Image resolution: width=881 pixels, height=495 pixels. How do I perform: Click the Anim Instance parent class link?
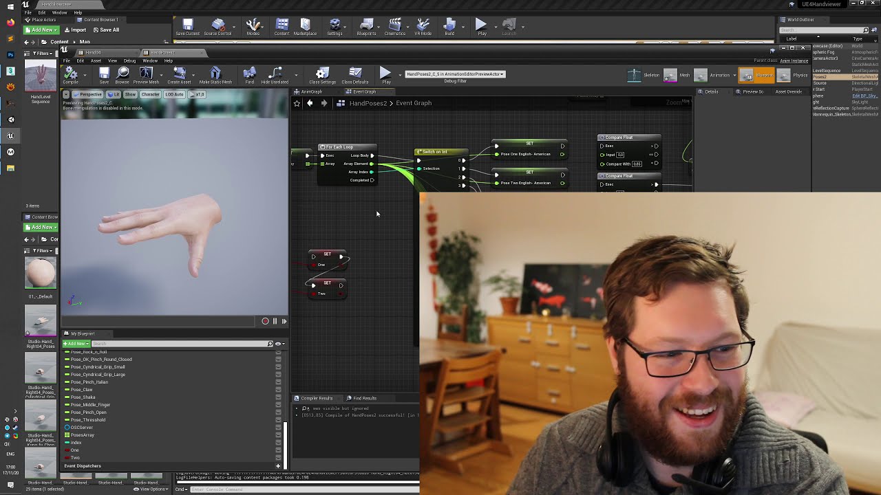(x=794, y=60)
